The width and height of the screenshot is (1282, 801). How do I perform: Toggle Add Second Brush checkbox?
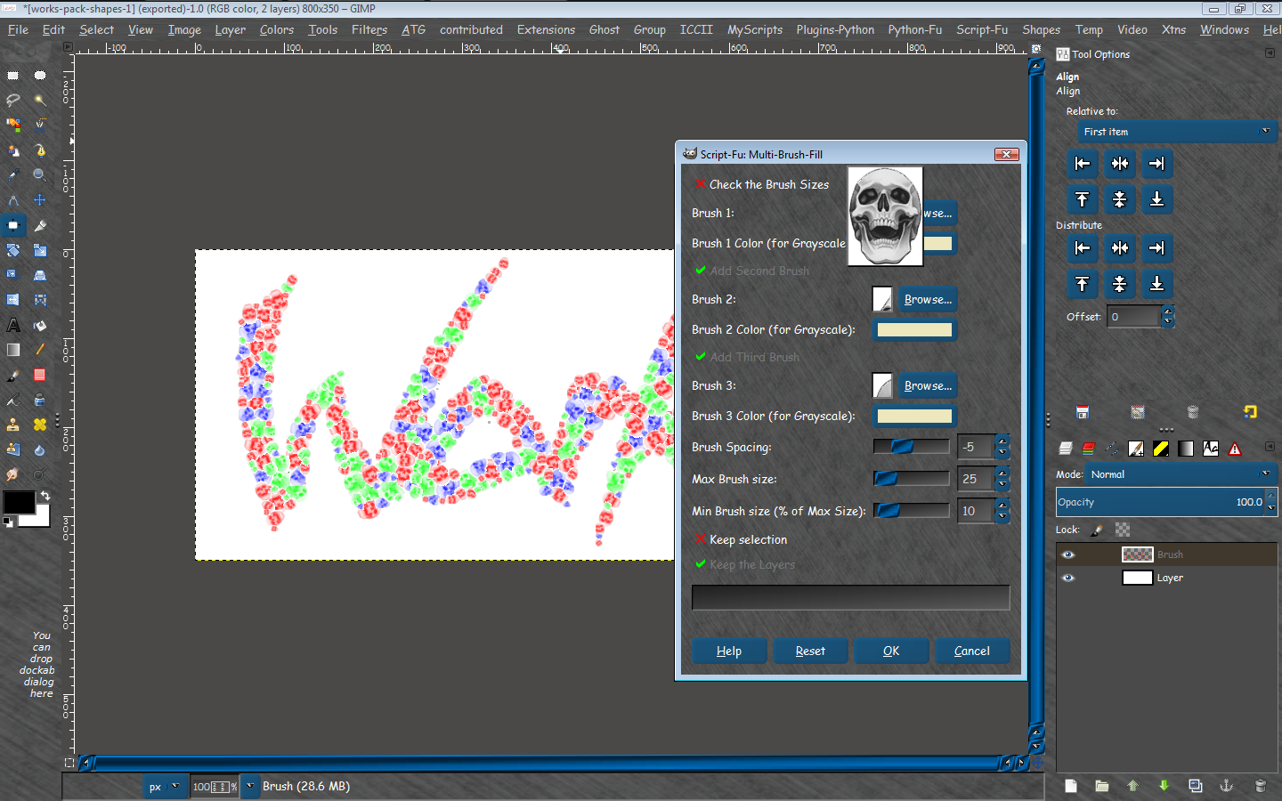click(751, 271)
